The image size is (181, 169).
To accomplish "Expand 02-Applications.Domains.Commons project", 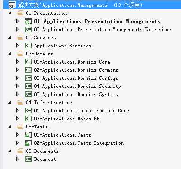I will pos(18,70).
